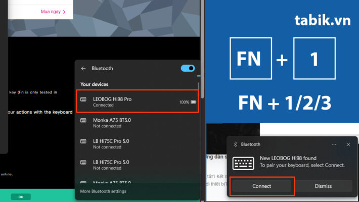Click the arrow next to Mua ngay
Viewport: 359px width, 202px height.
click(x=64, y=11)
